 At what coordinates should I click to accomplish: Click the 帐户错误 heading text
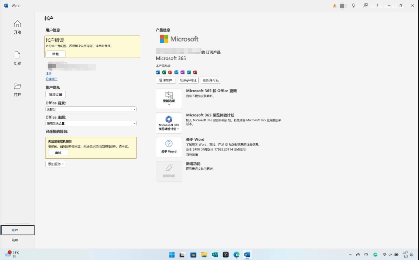tap(55, 40)
